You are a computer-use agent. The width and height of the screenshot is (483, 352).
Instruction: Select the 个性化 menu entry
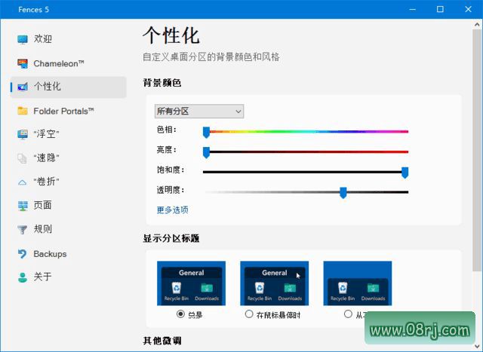tap(69, 87)
